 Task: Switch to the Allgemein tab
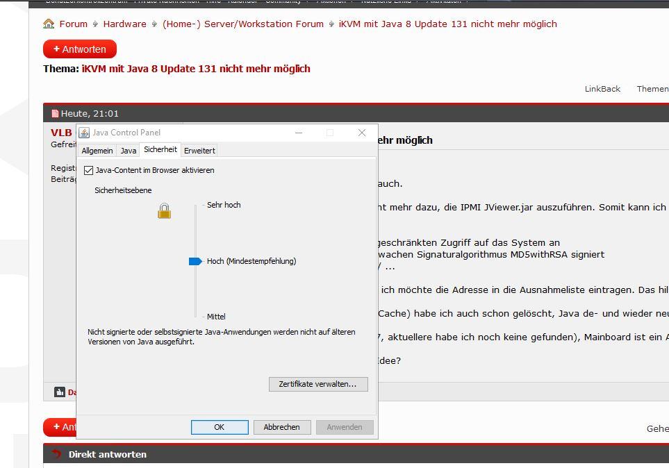click(x=97, y=151)
